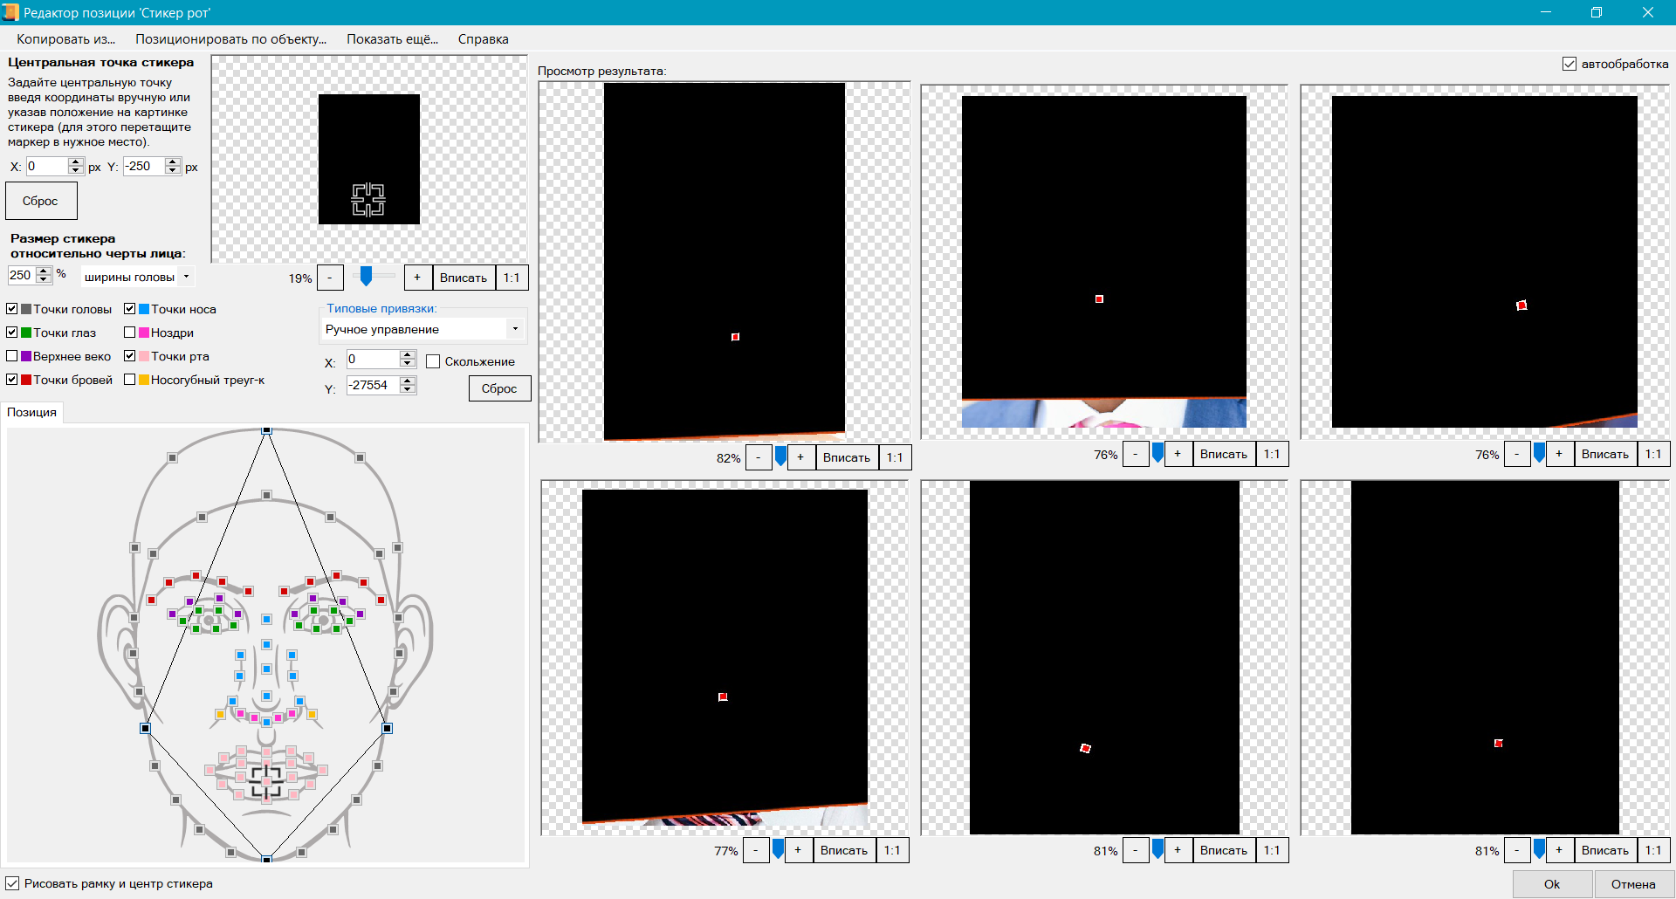This screenshot has width=1676, height=899.
Task: Click 'Вписать' for the 82% result preview
Action: click(x=847, y=457)
